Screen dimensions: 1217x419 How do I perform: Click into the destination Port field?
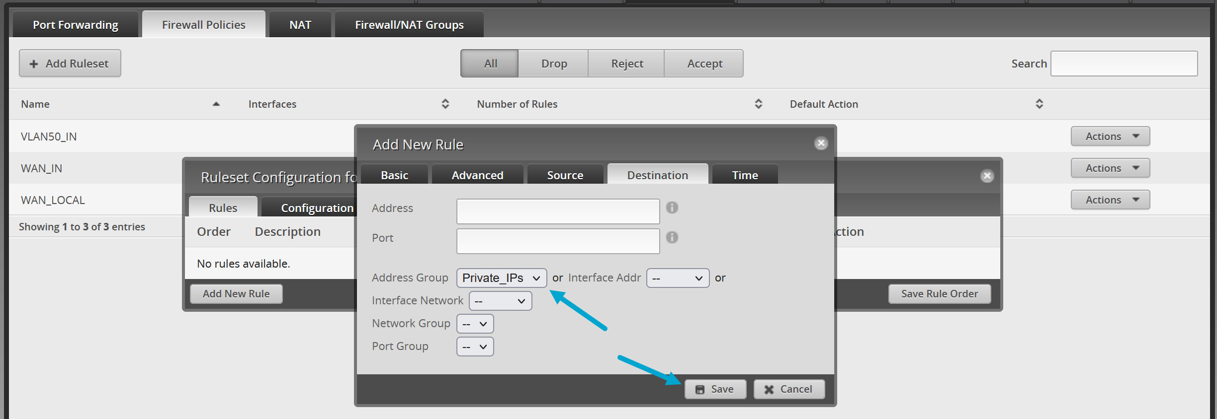pos(558,241)
